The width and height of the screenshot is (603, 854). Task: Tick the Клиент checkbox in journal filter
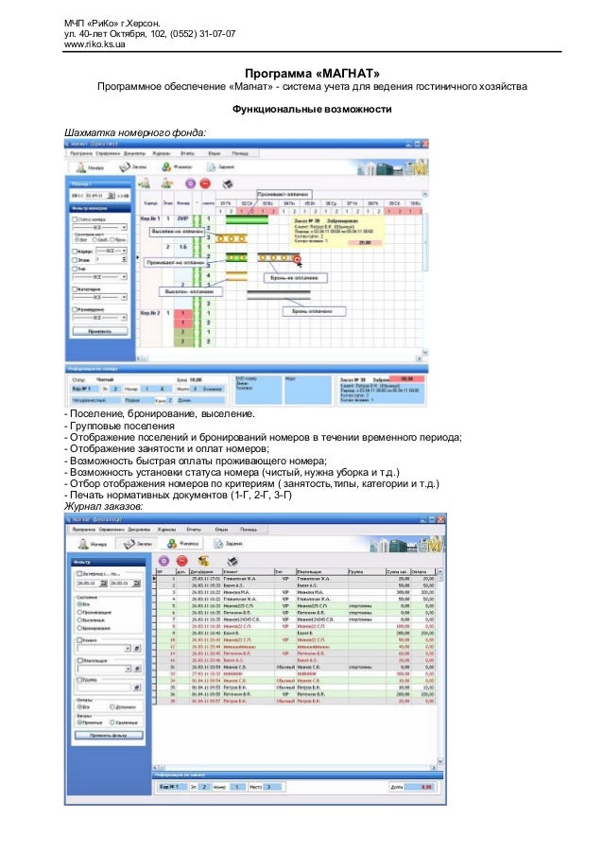pos(79,640)
